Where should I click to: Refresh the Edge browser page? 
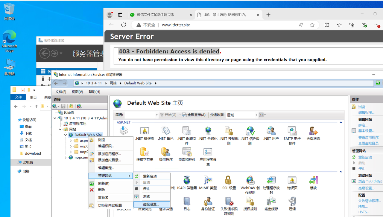124,25
